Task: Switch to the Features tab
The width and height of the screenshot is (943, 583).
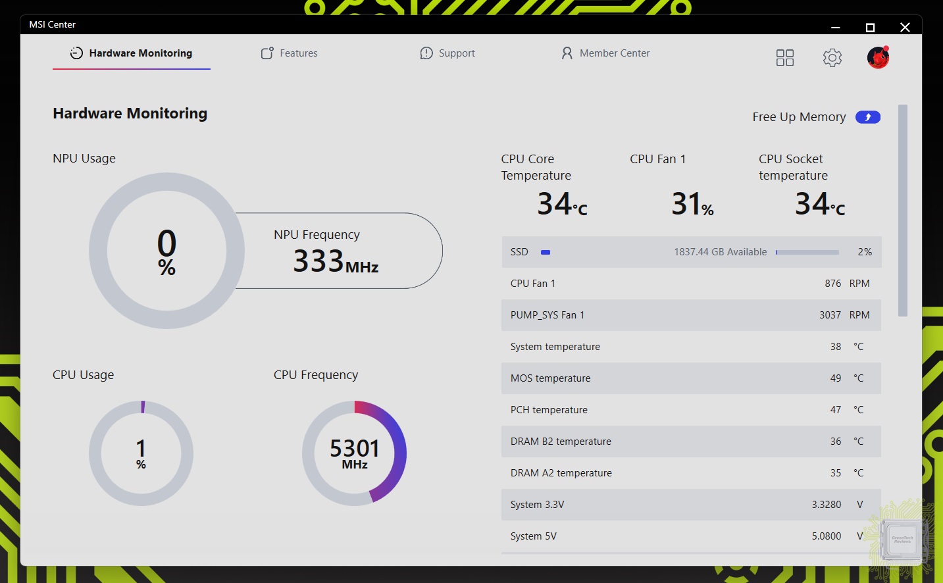Action: (290, 53)
